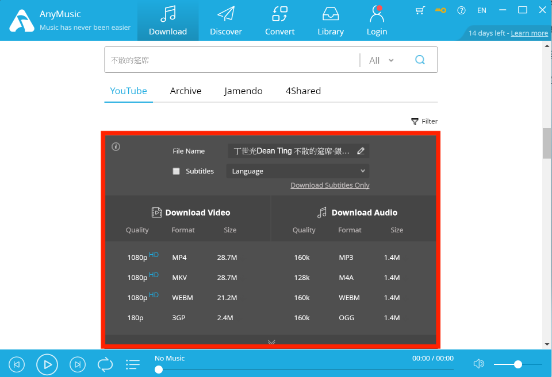The width and height of the screenshot is (552, 377).
Task: Click the playback progress slider
Action: point(304,370)
